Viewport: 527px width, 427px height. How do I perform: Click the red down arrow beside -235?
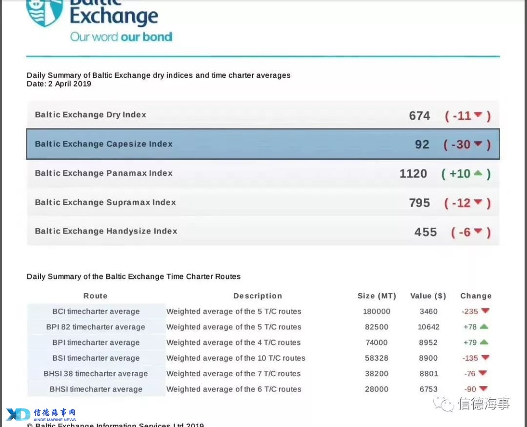coord(485,311)
